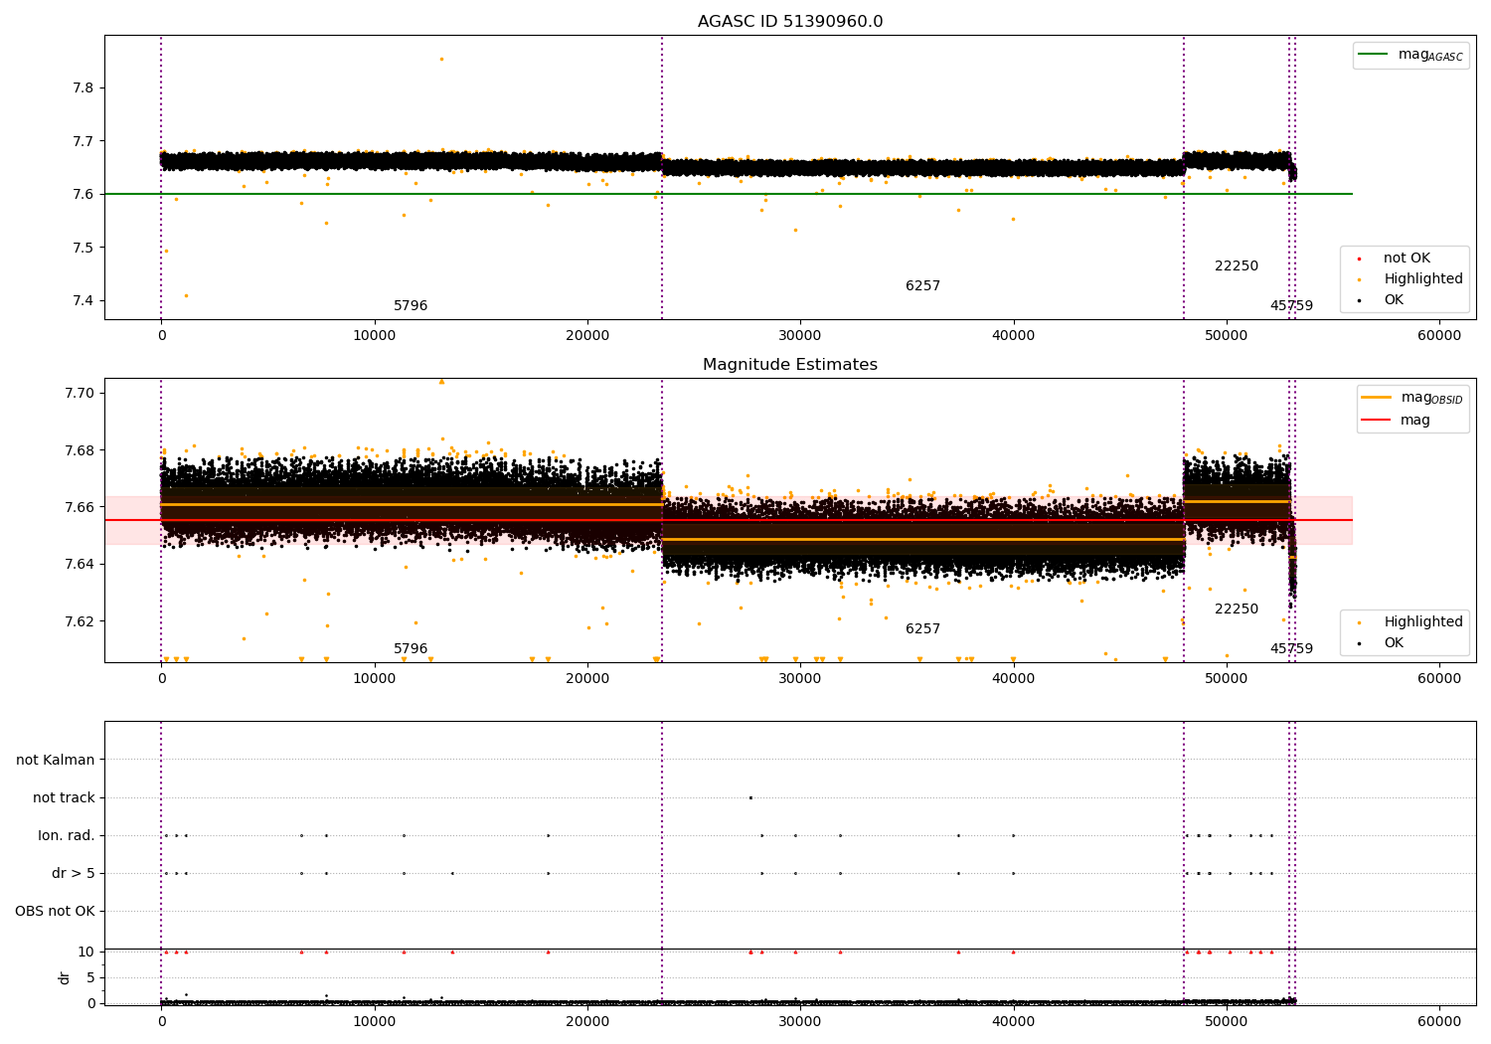Select 'Highlighted' legend entry in top plot

point(1423,279)
